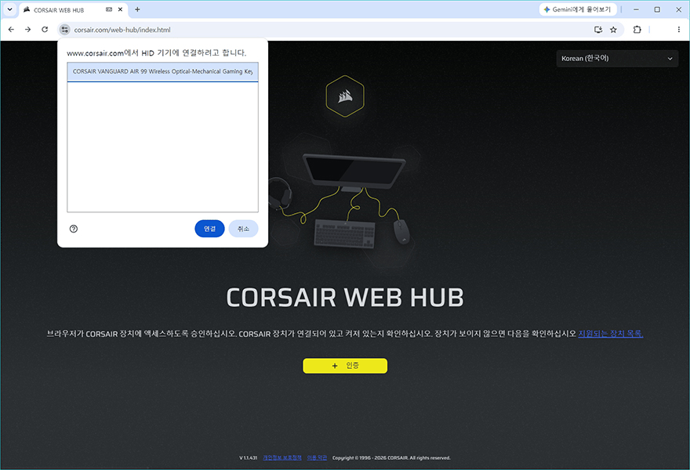Maximize the browser window

(657, 9)
